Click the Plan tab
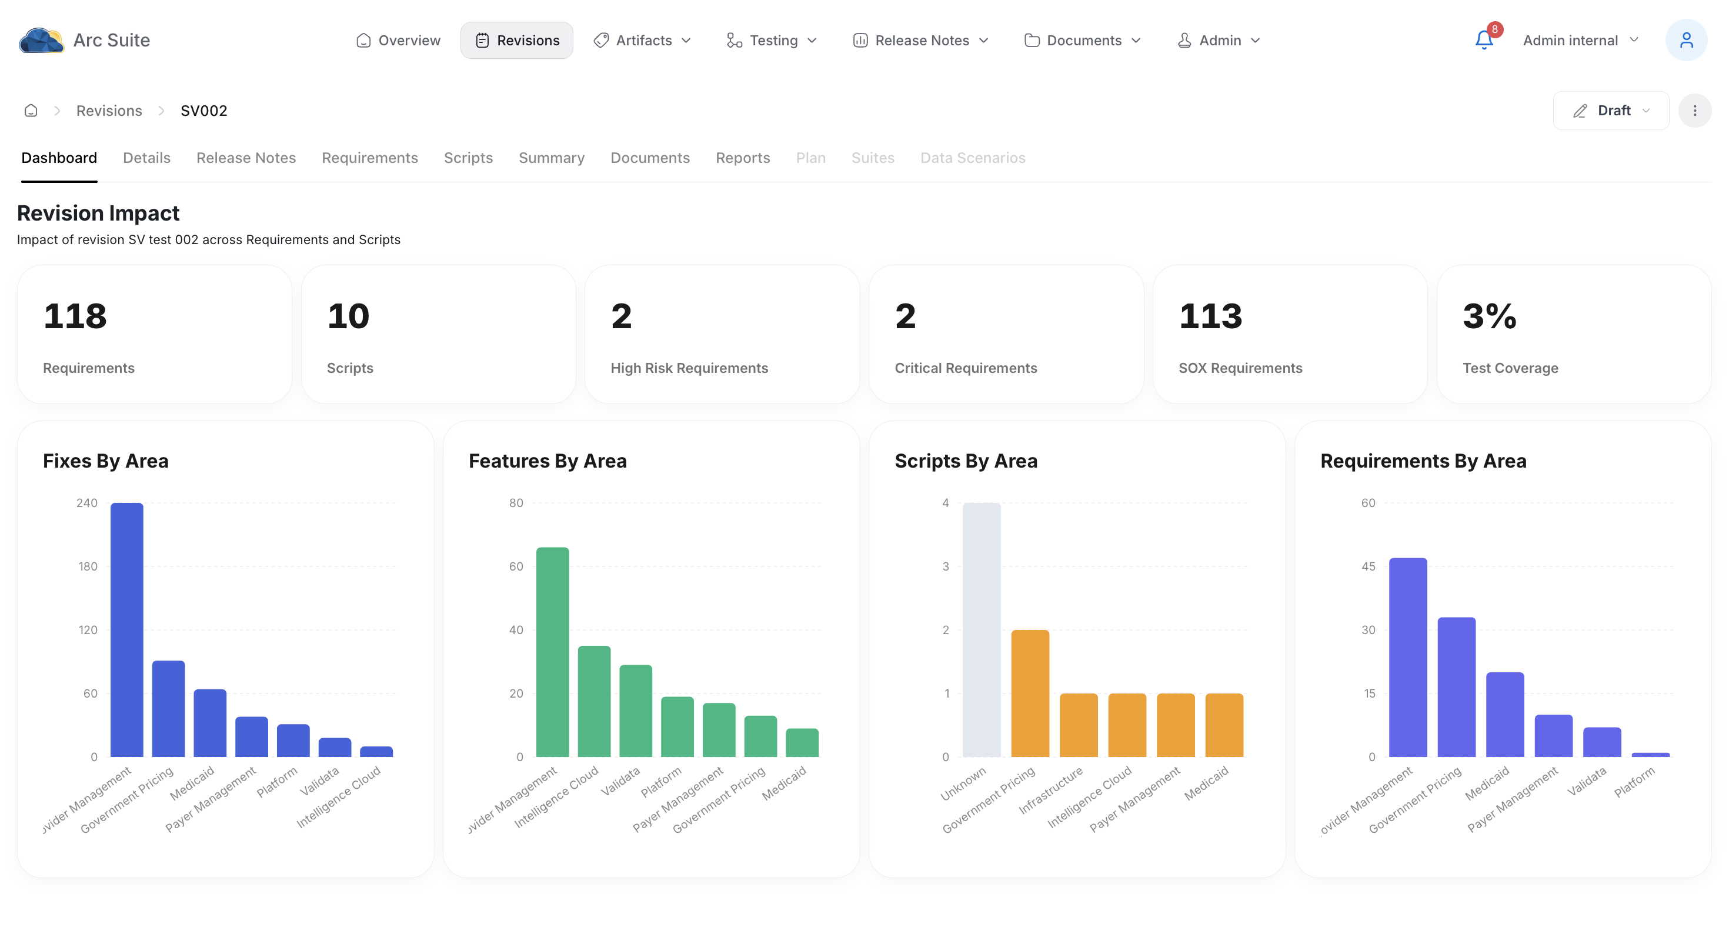Screen dimensions: 1729x927 pyautogui.click(x=810, y=158)
